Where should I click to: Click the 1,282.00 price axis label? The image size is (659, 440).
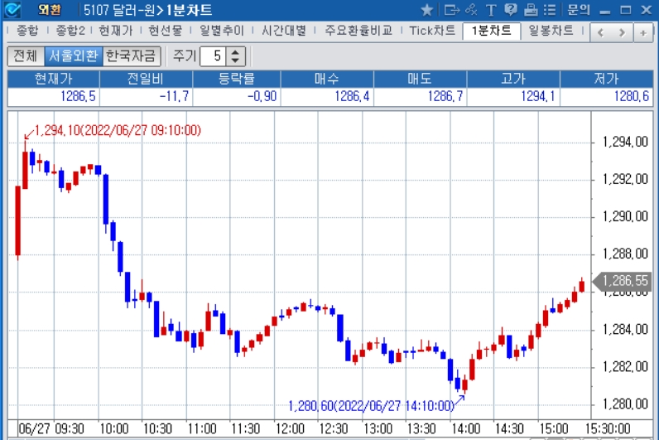pos(625,367)
